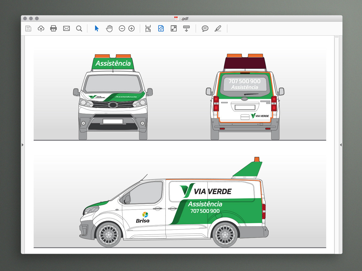Click the .pdf document title text

coord(185,19)
